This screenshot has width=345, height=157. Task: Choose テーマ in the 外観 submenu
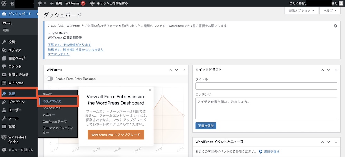pyautogui.click(x=47, y=94)
